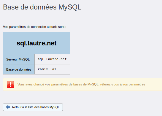Click the Serveur MySQL label cell
162x116 pixels.
coord(19,59)
